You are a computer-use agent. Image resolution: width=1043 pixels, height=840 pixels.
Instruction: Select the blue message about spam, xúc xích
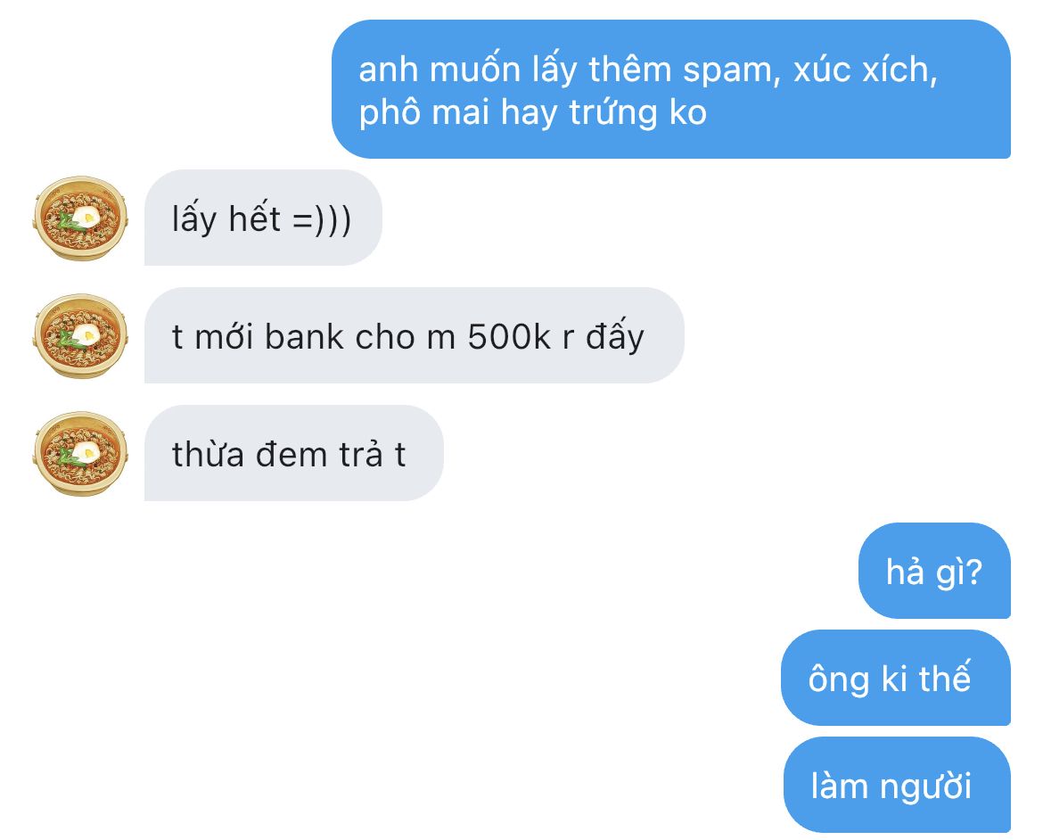pyautogui.click(x=671, y=89)
